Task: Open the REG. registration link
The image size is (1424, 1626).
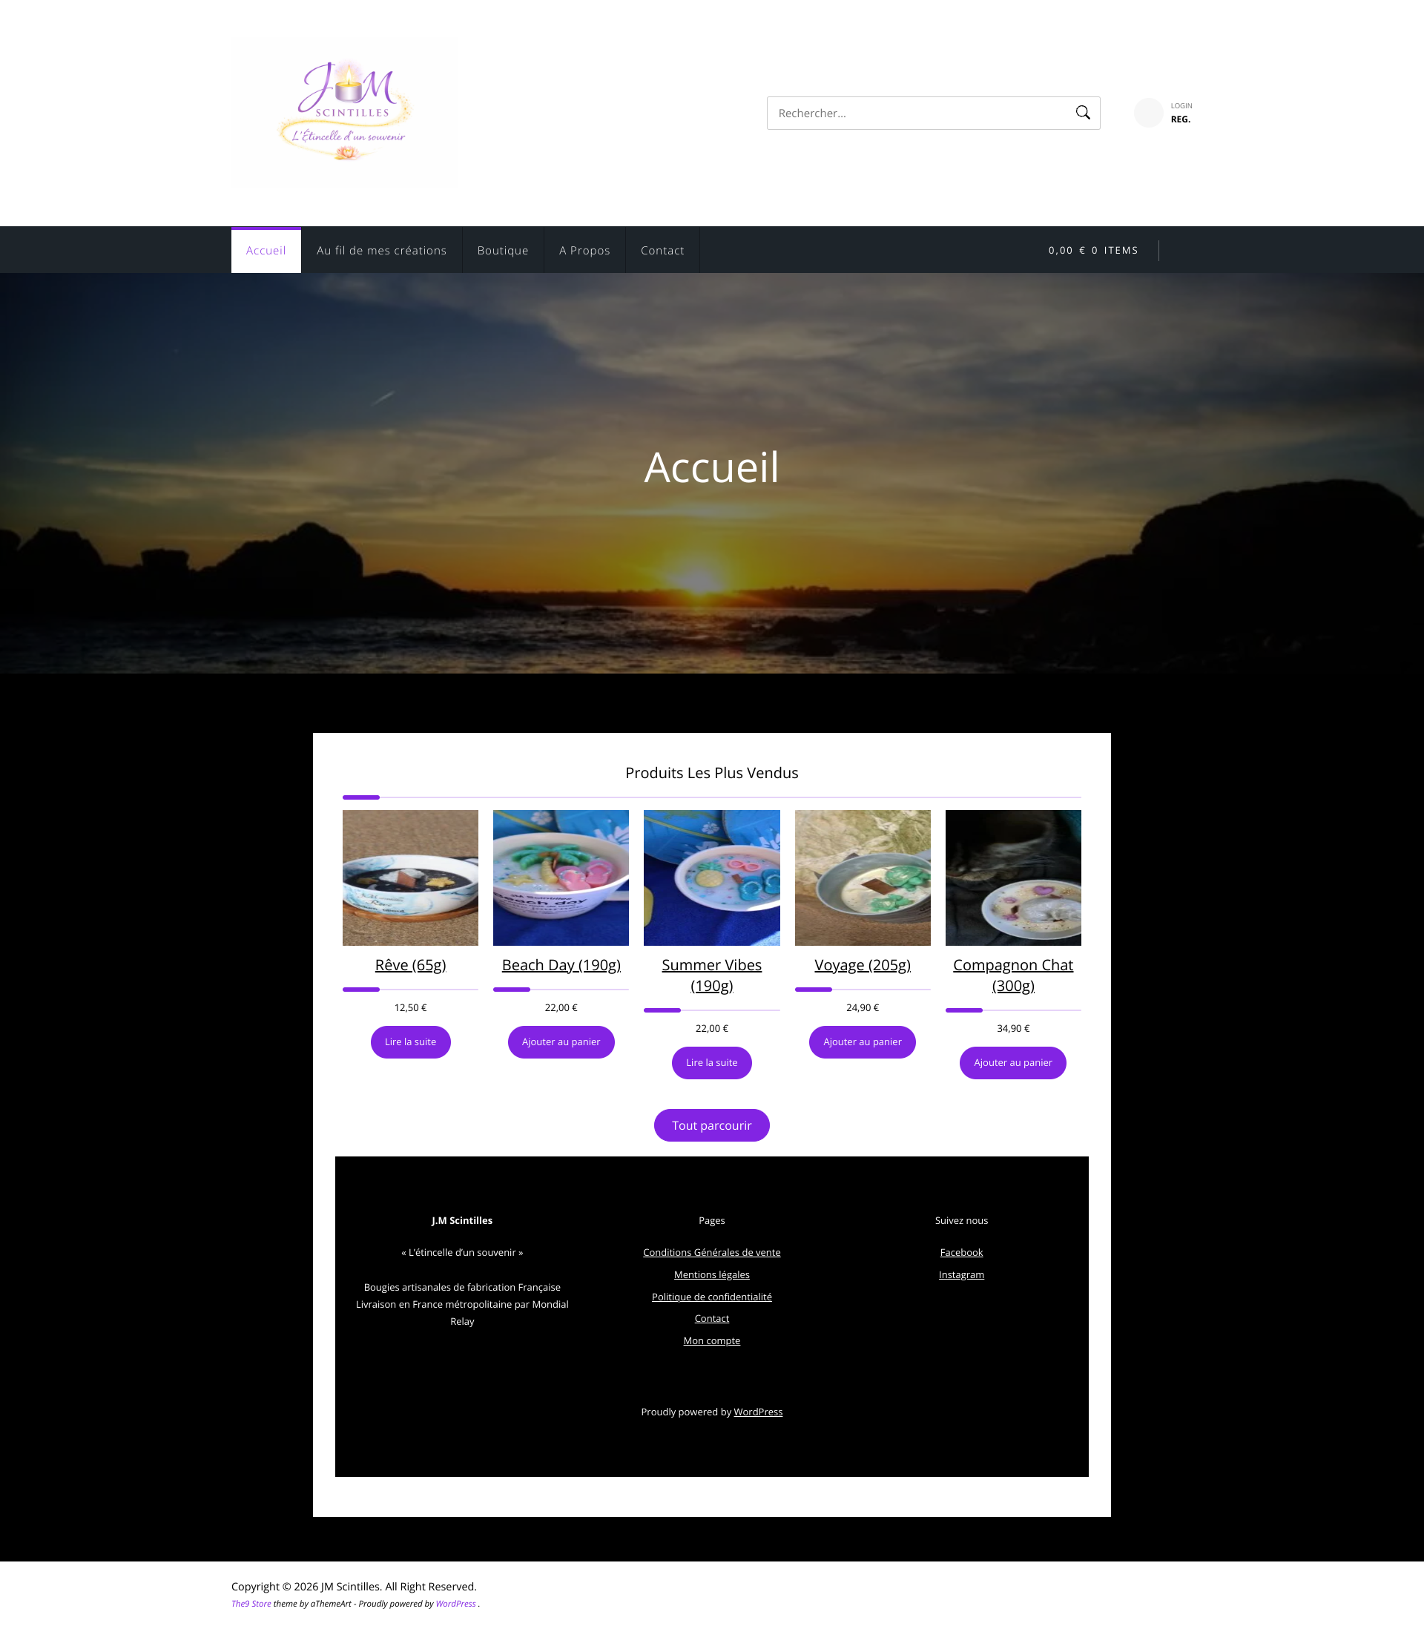Action: pos(1180,119)
